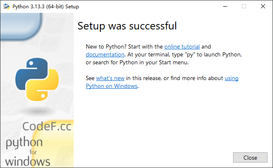Click the Close button
The height and width of the screenshot is (168, 273).
point(250,158)
